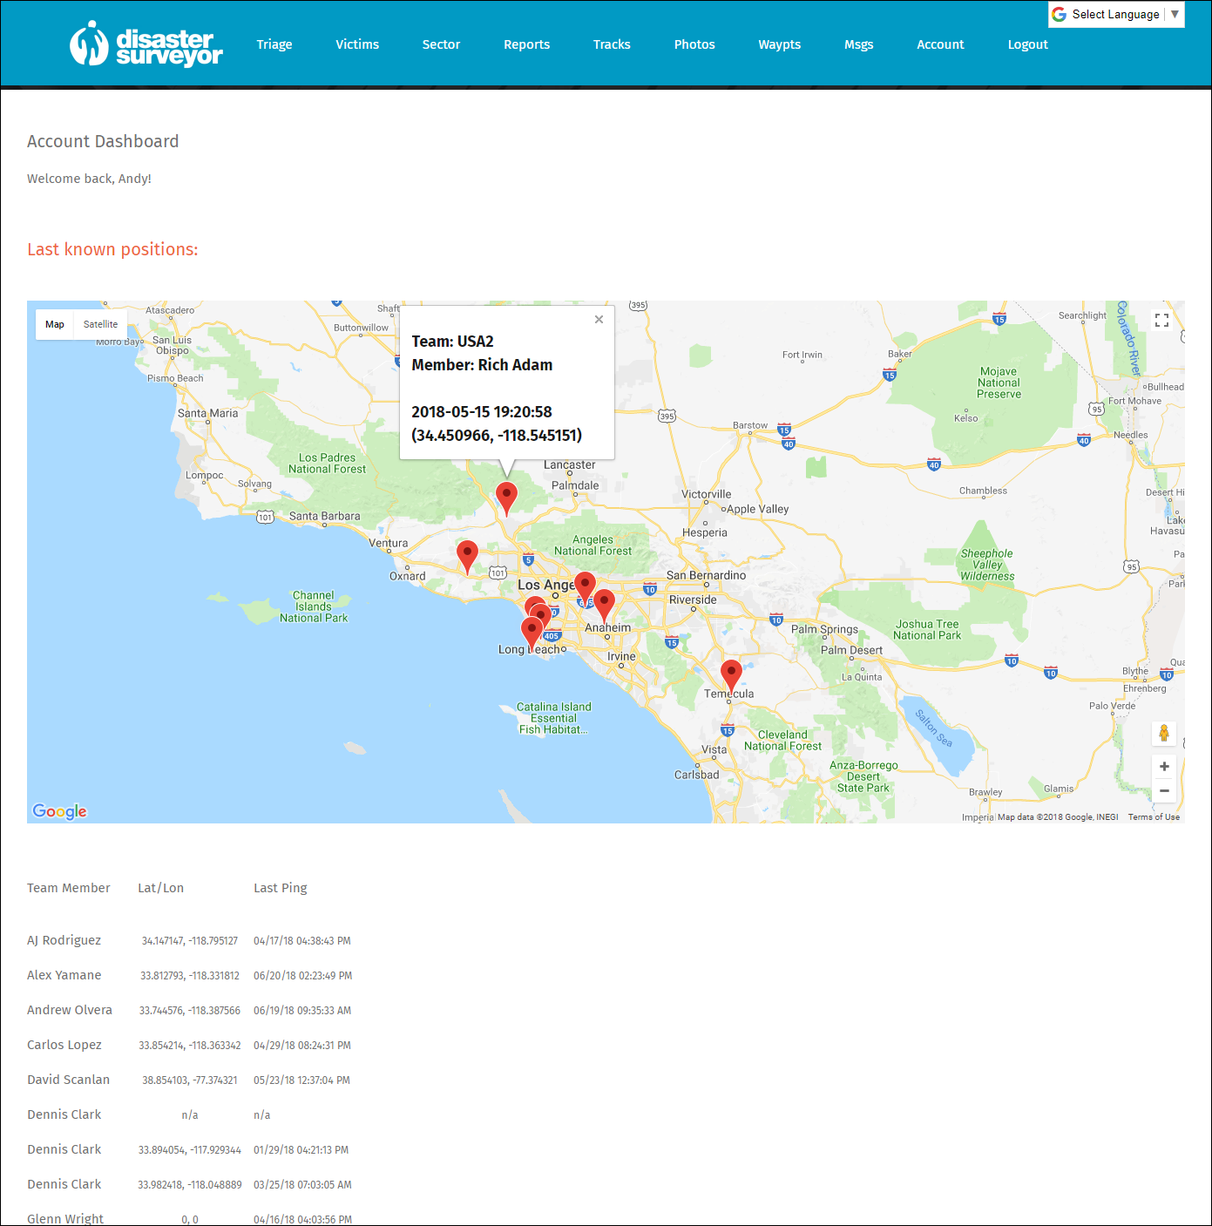The width and height of the screenshot is (1212, 1226).
Task: Zoom in on the map
Action: point(1164,767)
